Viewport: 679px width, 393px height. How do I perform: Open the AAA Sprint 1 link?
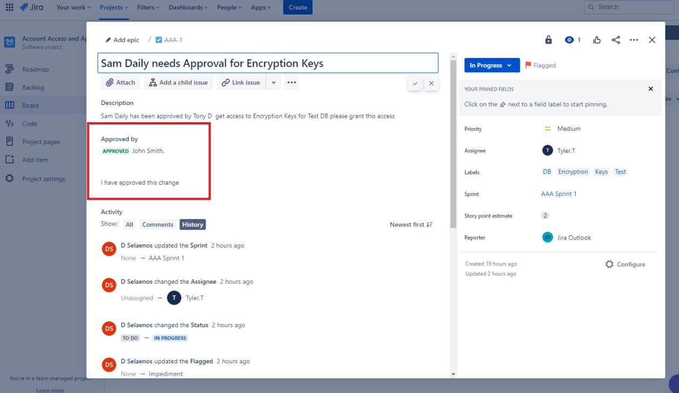pos(558,194)
